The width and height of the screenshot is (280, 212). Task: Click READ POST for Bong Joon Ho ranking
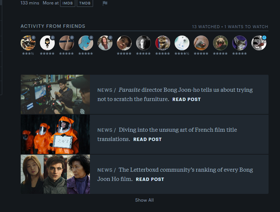150,179
